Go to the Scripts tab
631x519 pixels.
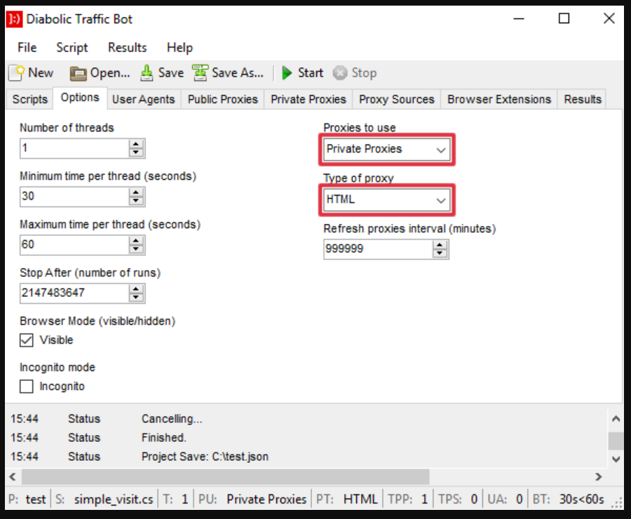(x=29, y=99)
